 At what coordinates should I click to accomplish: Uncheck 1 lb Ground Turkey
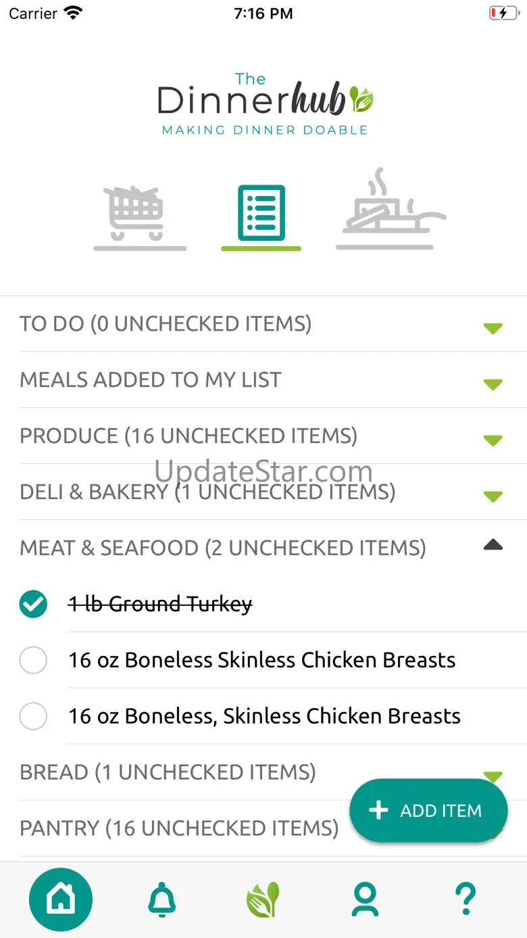point(34,604)
